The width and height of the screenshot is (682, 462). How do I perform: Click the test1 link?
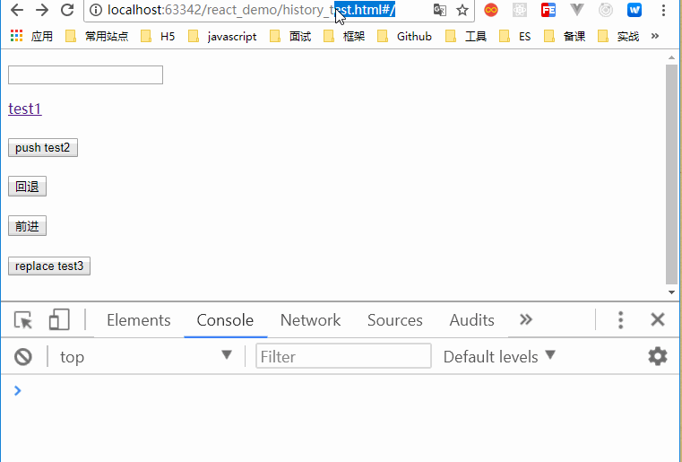click(25, 109)
